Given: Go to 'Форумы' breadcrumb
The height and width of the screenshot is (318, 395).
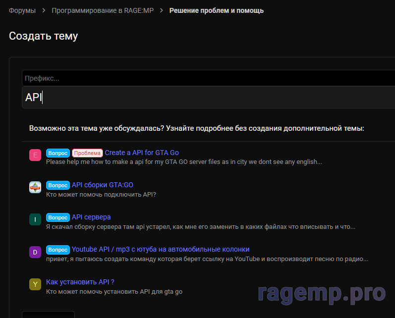Looking at the screenshot, I should point(22,10).
